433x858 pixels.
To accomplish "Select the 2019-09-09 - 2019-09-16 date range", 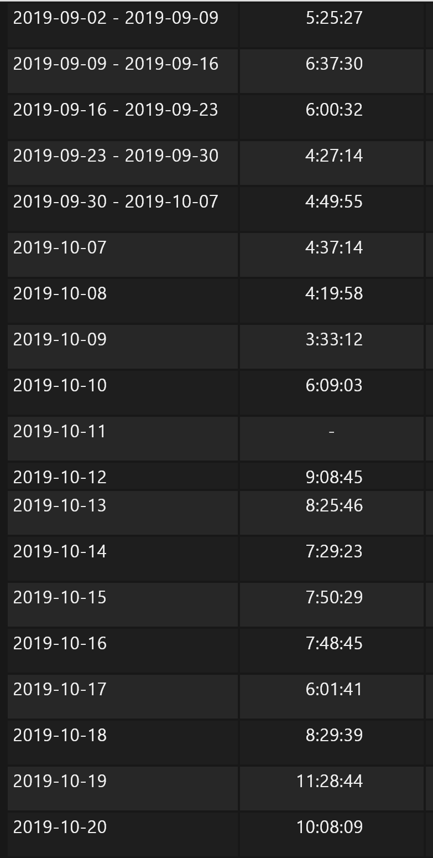I will click(116, 64).
